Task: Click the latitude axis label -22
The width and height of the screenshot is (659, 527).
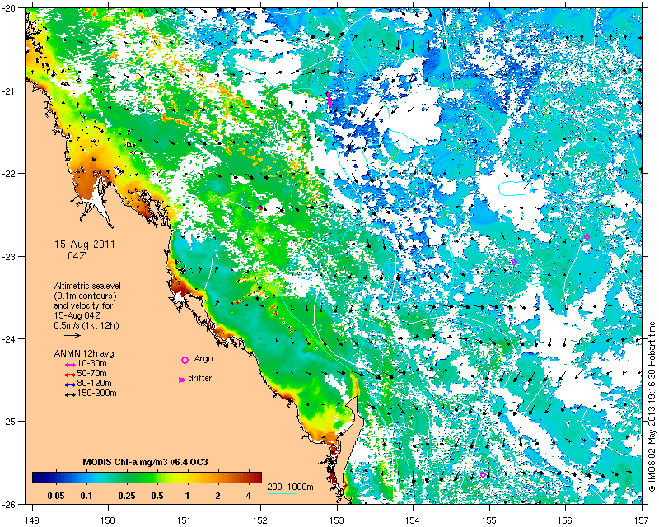Action: point(8,174)
